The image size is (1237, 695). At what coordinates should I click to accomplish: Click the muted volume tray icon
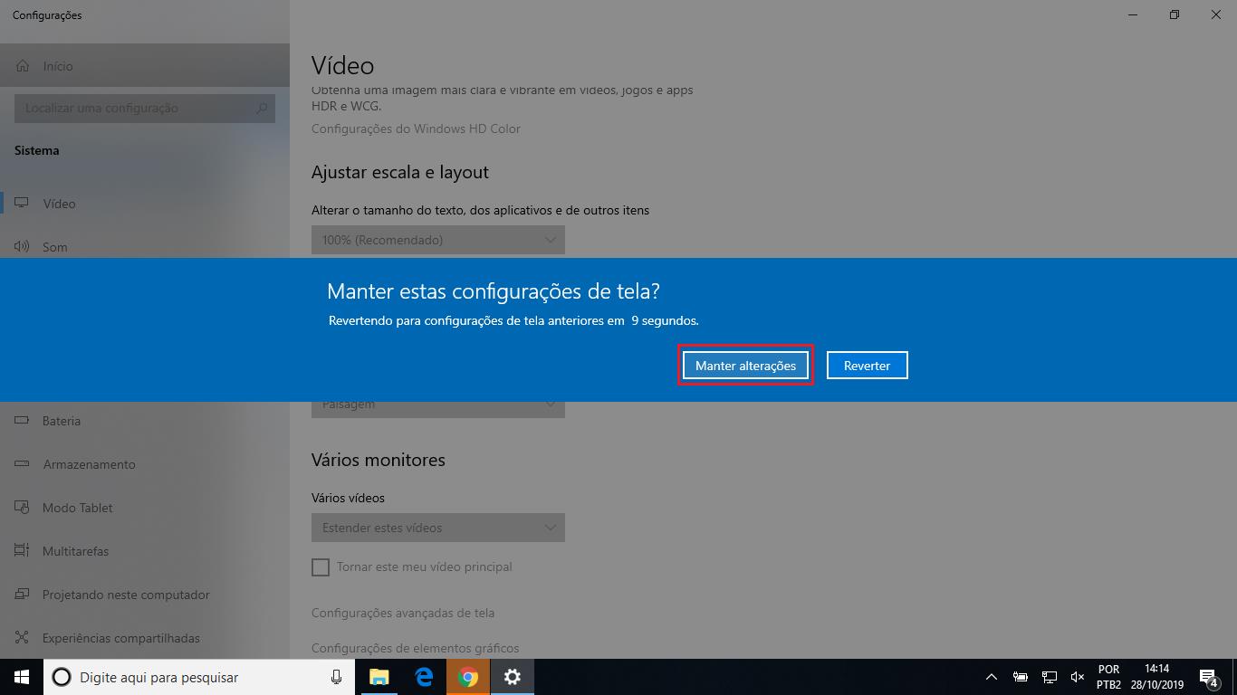coord(1078,677)
